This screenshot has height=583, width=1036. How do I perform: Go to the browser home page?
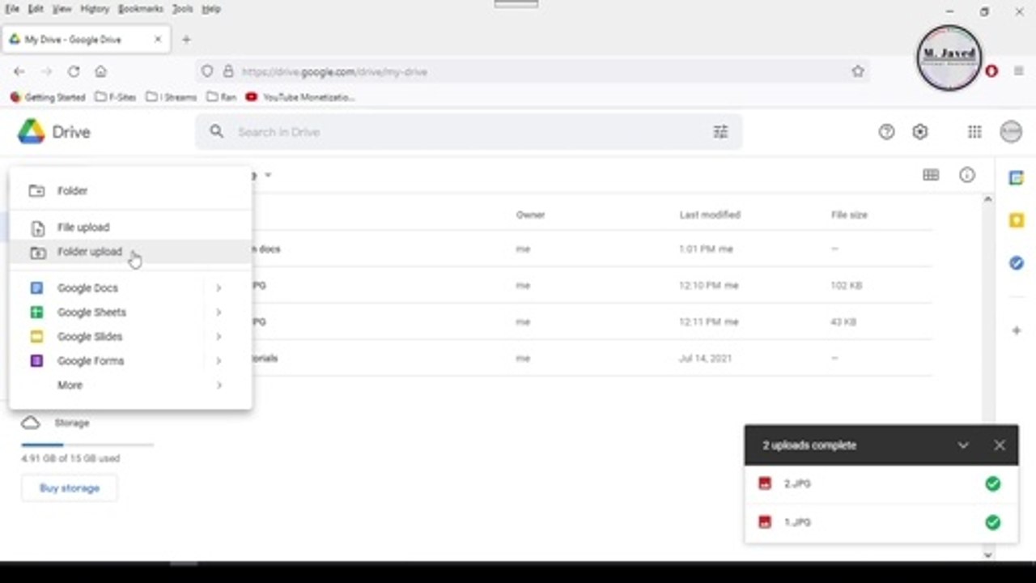click(100, 71)
